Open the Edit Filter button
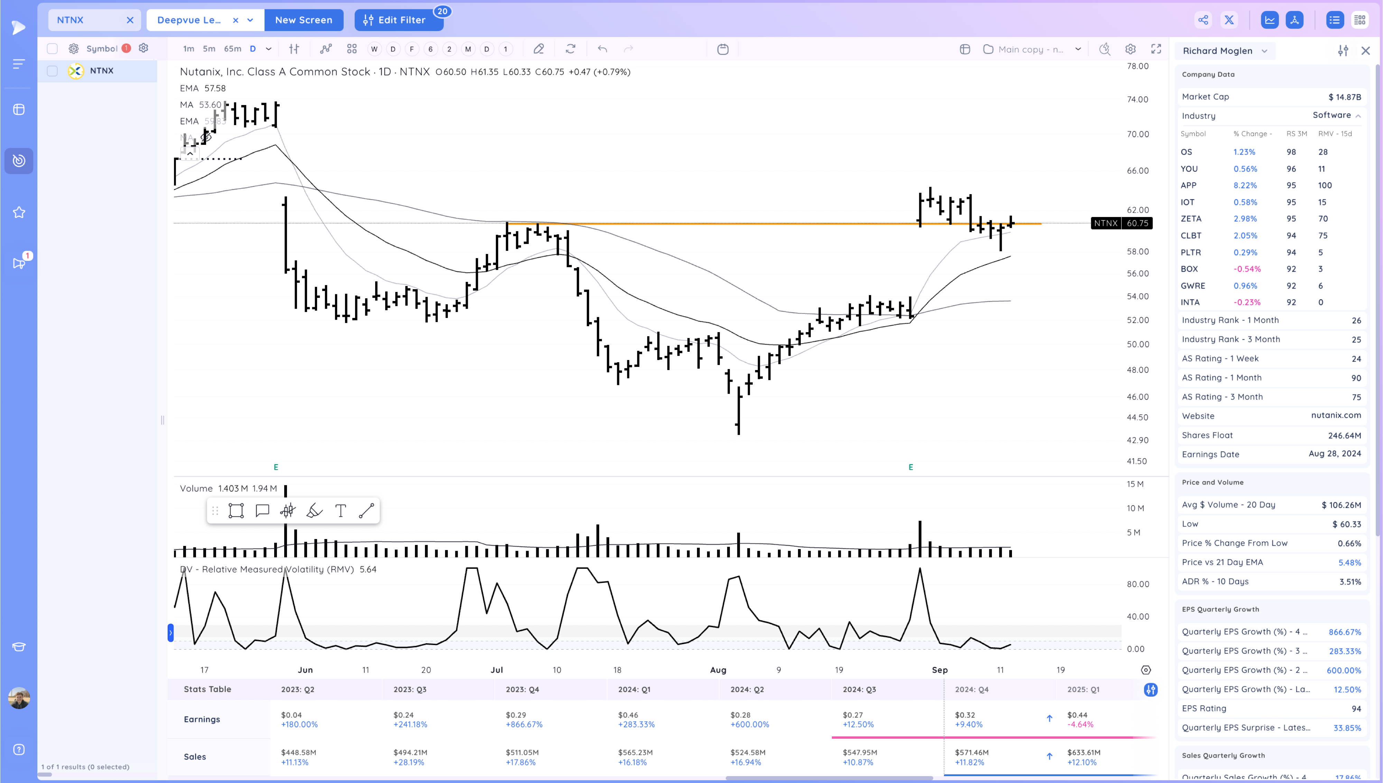This screenshot has width=1383, height=783. coord(399,20)
